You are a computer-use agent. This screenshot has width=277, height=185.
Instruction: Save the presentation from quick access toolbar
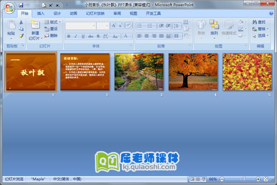(21, 5)
